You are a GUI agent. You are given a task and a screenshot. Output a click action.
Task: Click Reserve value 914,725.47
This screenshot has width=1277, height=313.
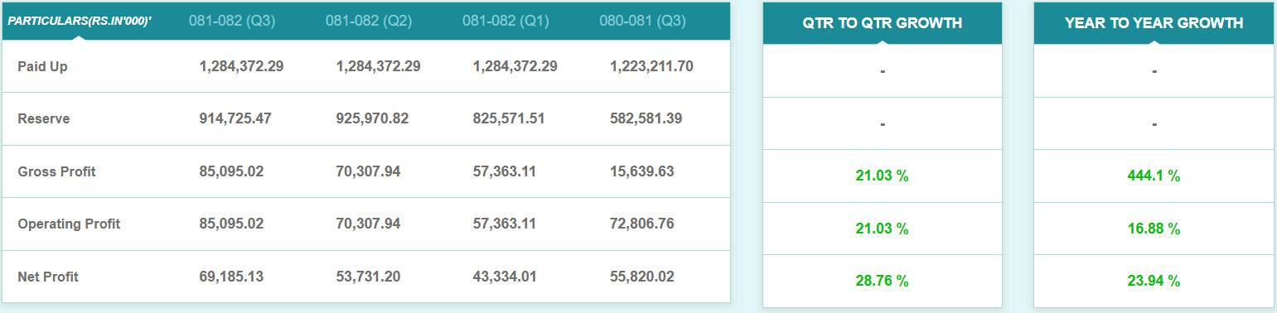pyautogui.click(x=235, y=118)
